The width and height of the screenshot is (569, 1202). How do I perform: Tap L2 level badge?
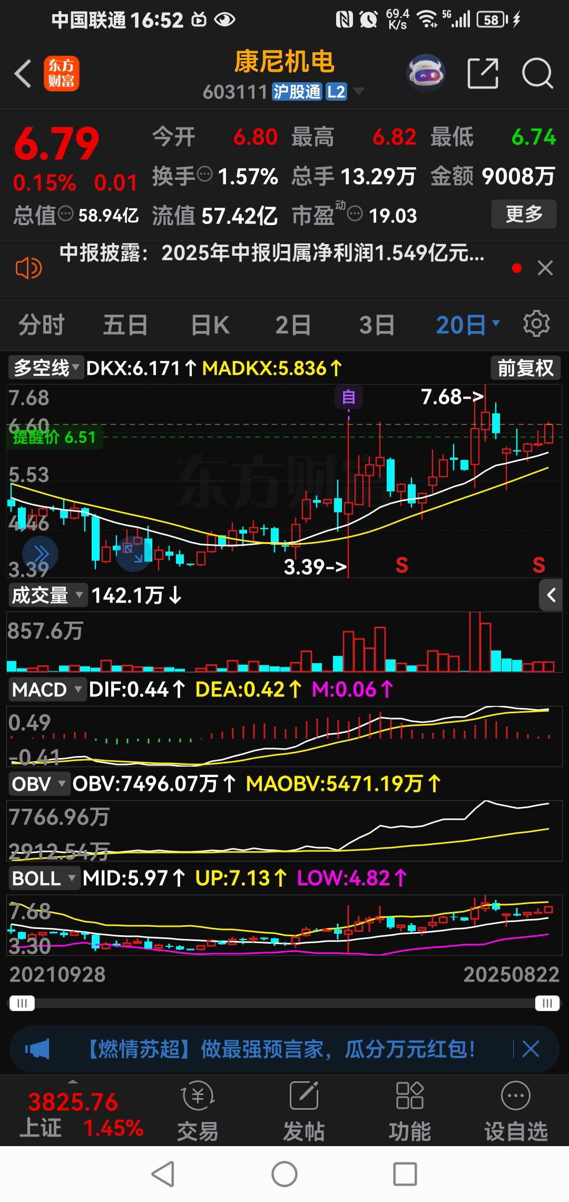coord(336,92)
